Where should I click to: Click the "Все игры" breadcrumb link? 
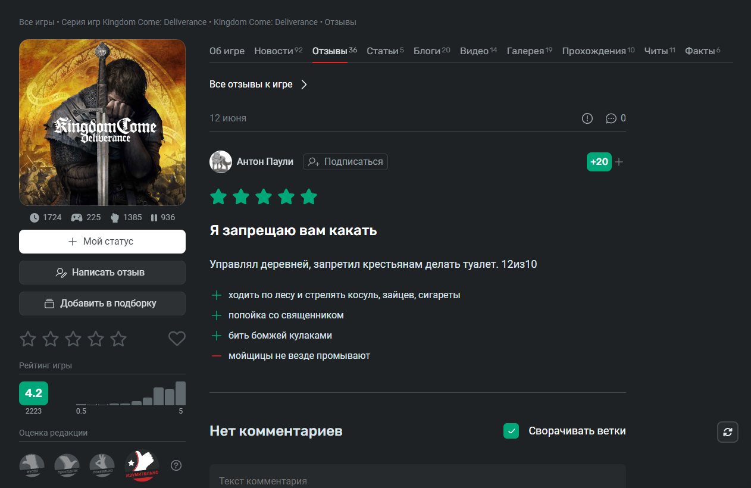pyautogui.click(x=37, y=22)
